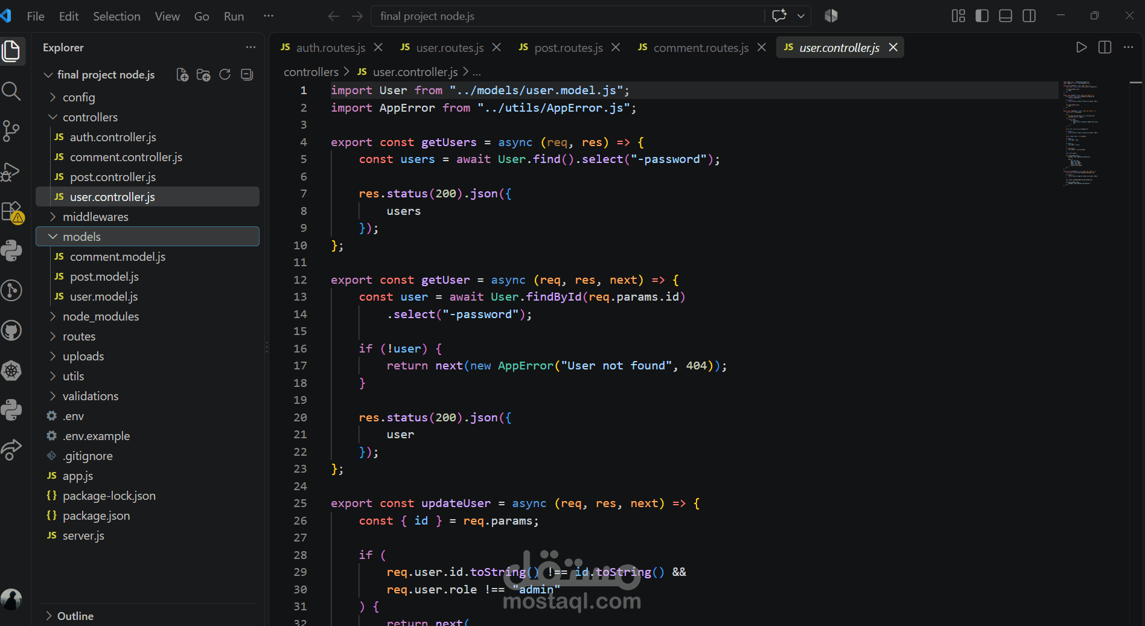Open comment.controller.js file
The width and height of the screenshot is (1145, 626).
147,157
